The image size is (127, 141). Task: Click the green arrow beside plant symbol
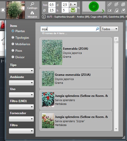tap(103, 11)
